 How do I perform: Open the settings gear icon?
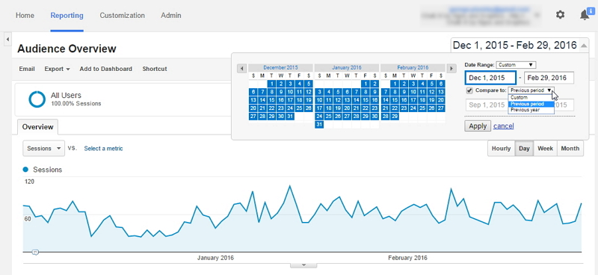coord(560,15)
